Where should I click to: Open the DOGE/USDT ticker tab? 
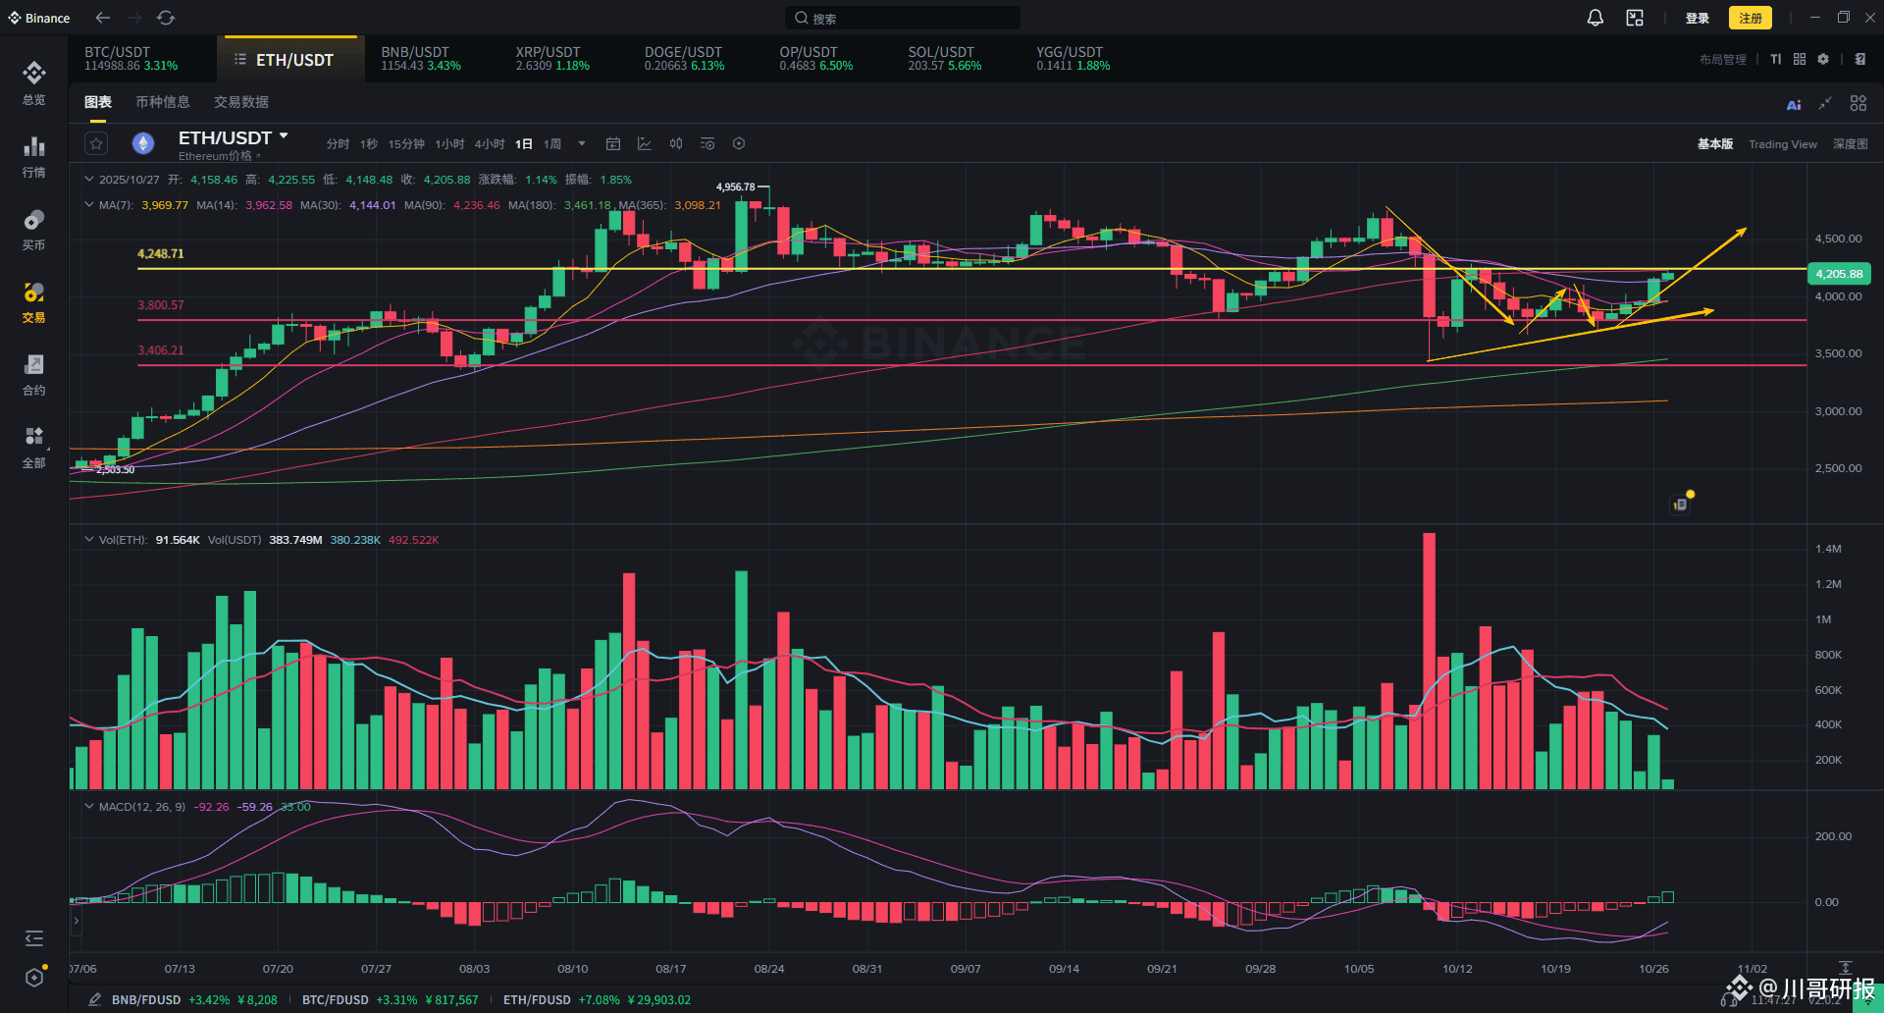pos(684,59)
